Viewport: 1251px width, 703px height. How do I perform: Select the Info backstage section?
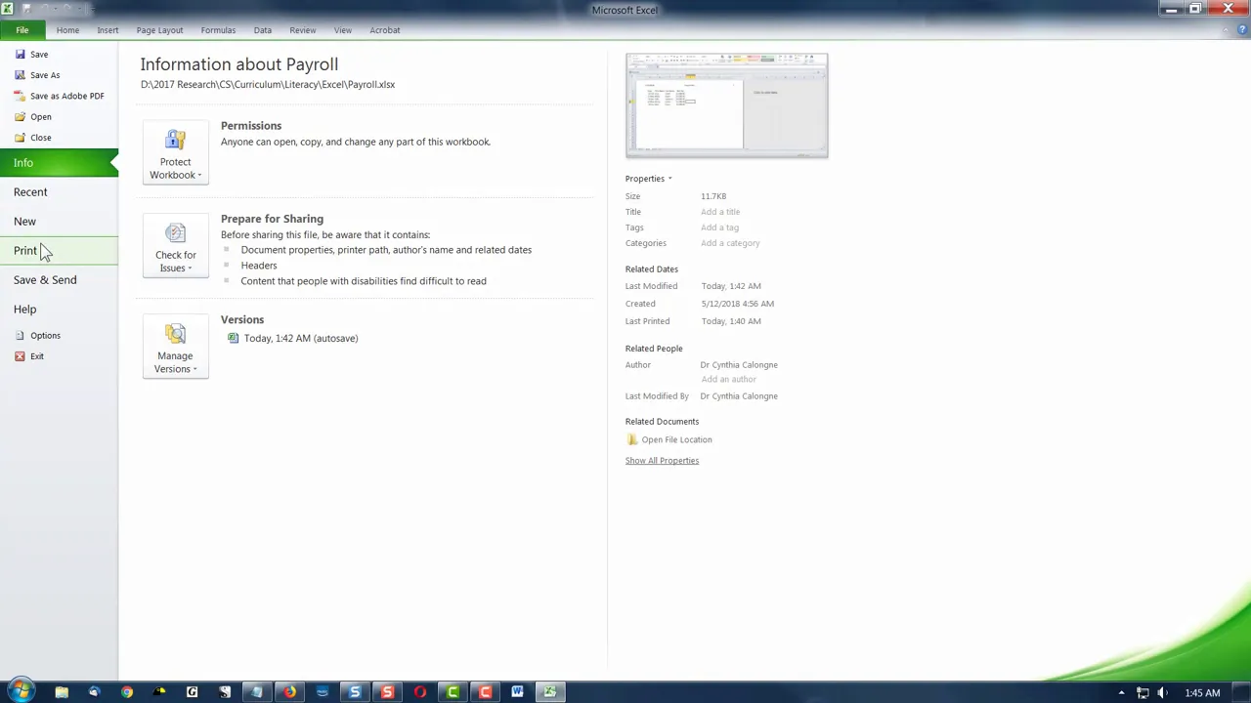59,163
